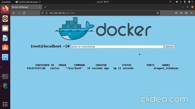Open the volume indicator in top bar
The width and height of the screenshot is (195, 109).
[181, 2]
